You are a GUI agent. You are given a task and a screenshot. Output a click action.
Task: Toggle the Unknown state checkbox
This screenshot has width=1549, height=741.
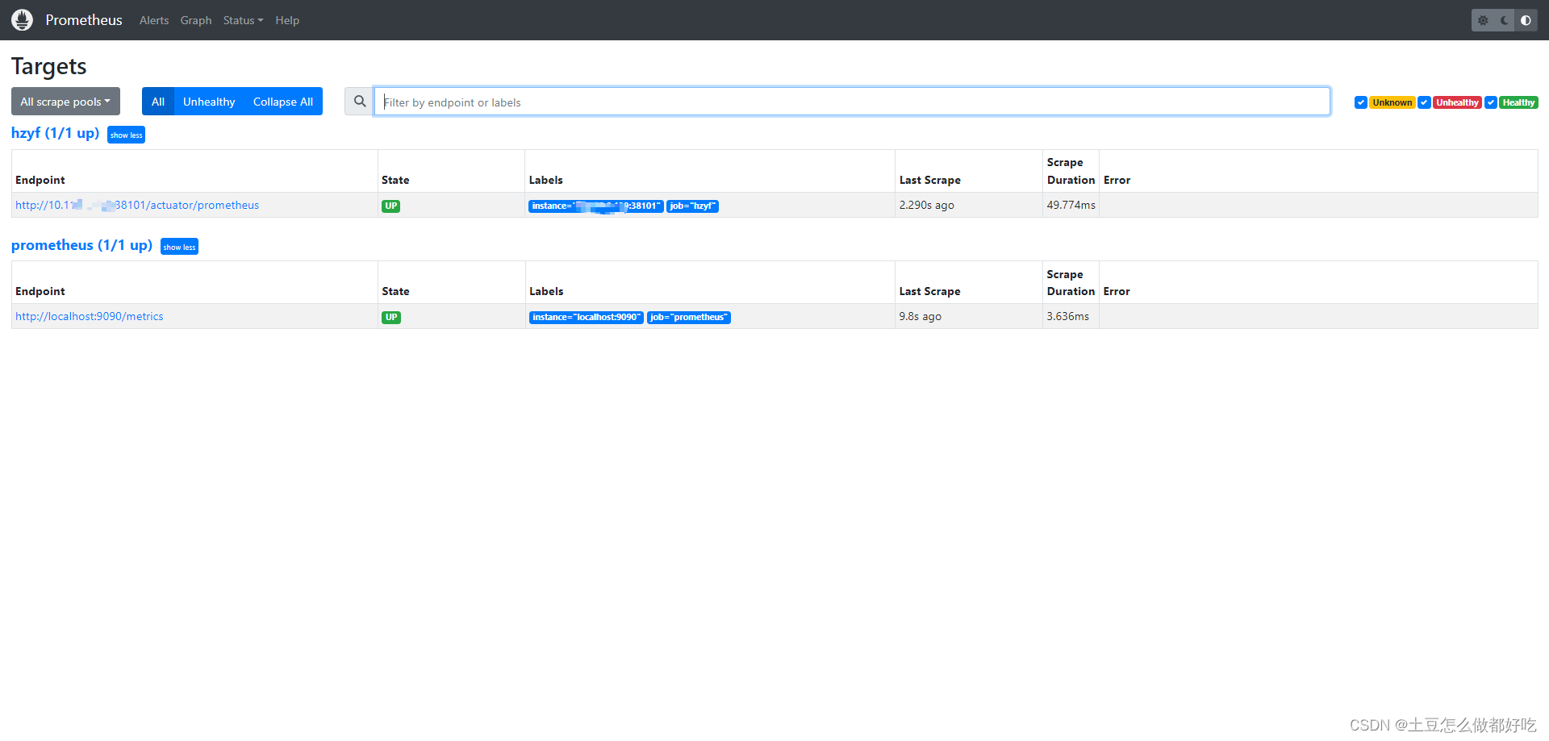[x=1361, y=102]
